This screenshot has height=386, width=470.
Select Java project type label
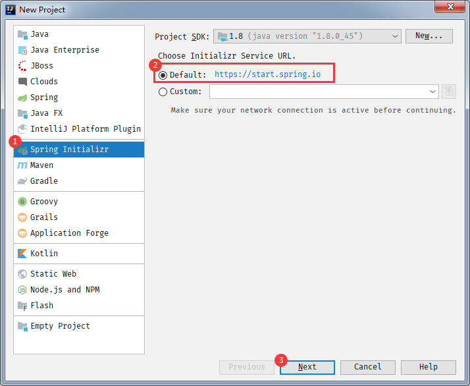(39, 34)
